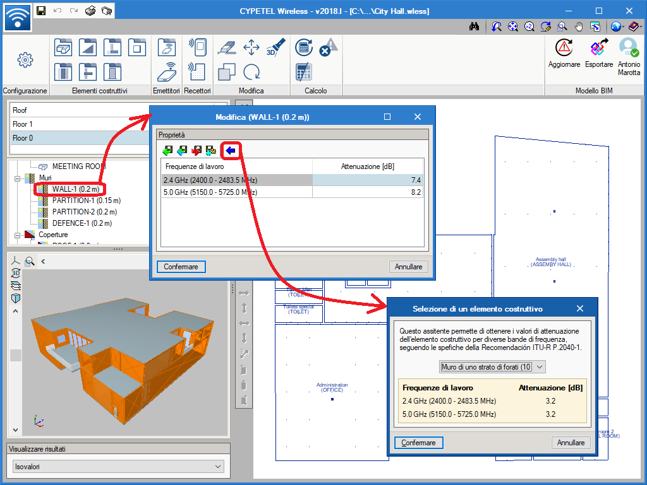647x485 pixels.
Task: Print the current view with the printer icon
Action: coord(90,11)
